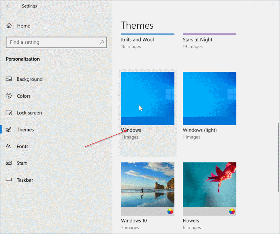Click color wheel badge on Windows 10 theme
Screen dimensions: 280x234
coord(170,211)
